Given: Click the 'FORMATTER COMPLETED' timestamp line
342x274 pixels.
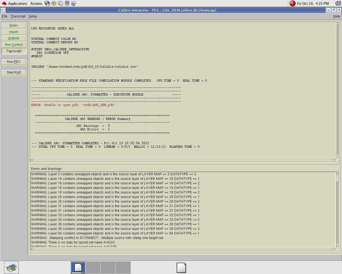Looking at the screenshot, I should click(x=90, y=143).
